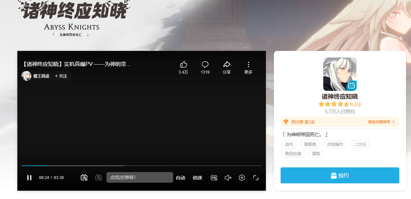Viewport: 411px width, 199px height.
Task: Select the 高画质 tag
Action: pyautogui.click(x=310, y=144)
